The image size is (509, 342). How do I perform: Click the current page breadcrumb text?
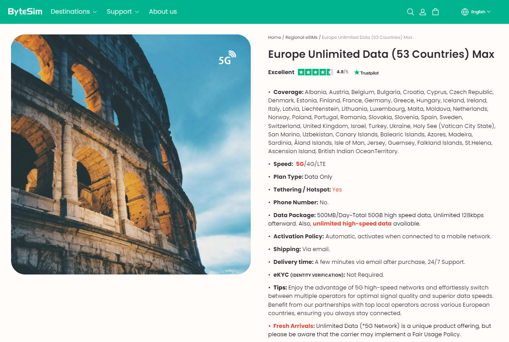tap(367, 38)
